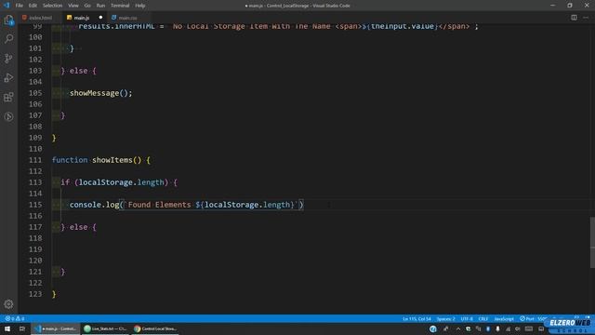Open Run and Debug view

[x=8, y=77]
